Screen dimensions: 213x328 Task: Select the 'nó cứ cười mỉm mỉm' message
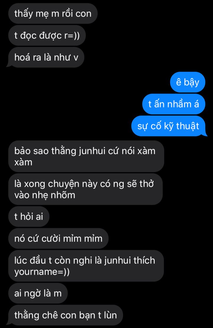[58, 239]
